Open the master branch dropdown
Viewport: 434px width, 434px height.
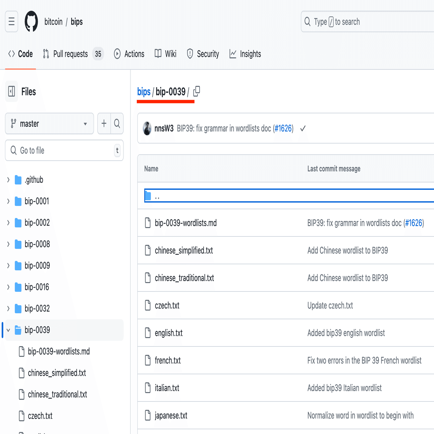pyautogui.click(x=49, y=123)
